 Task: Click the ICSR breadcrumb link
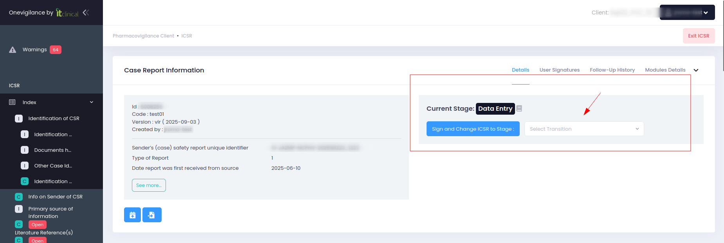[x=187, y=36]
